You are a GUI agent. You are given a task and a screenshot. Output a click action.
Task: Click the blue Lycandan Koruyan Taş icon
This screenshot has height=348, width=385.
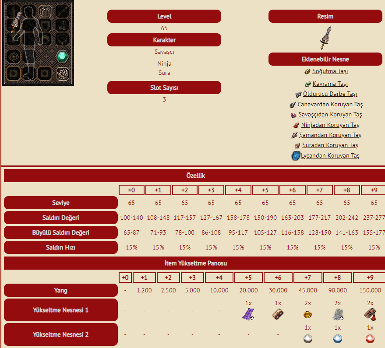(296, 155)
